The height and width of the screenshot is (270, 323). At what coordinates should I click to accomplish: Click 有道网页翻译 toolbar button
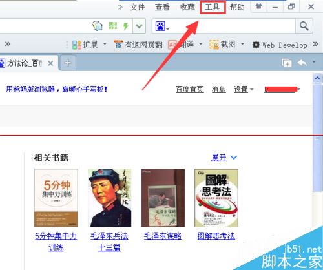click(138, 45)
